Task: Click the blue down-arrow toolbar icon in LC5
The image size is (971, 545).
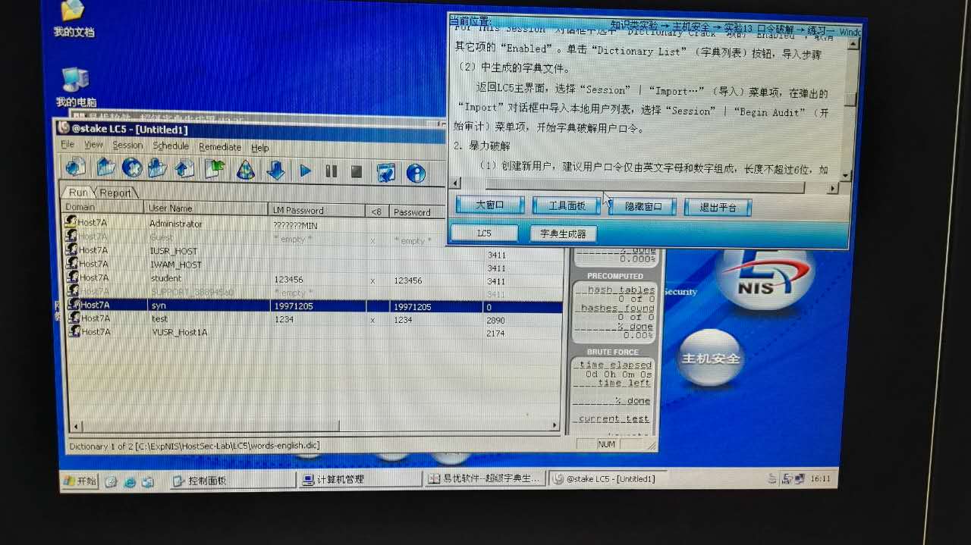Action: click(x=275, y=171)
